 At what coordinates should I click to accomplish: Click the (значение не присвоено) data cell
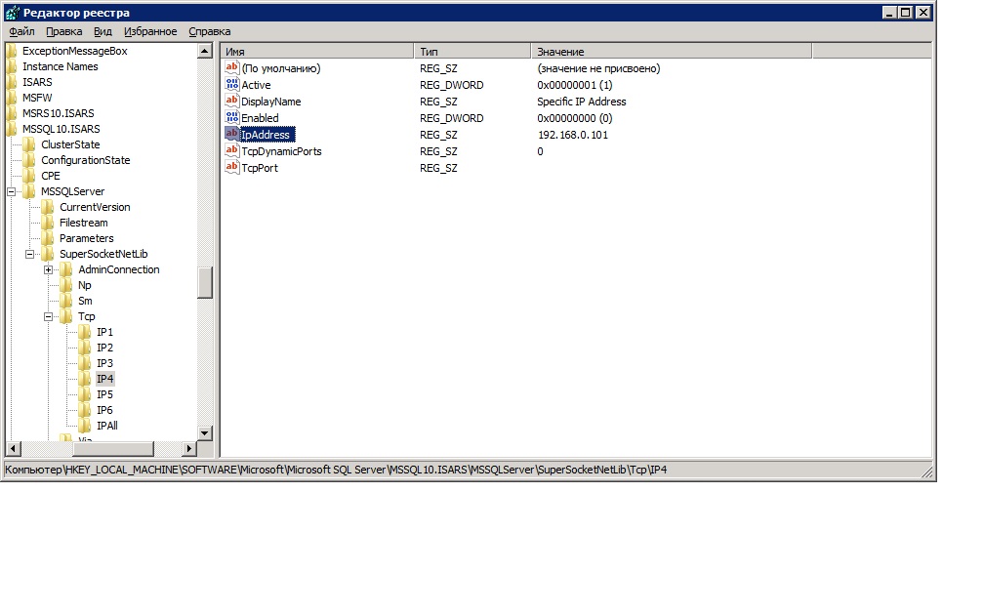click(x=598, y=68)
